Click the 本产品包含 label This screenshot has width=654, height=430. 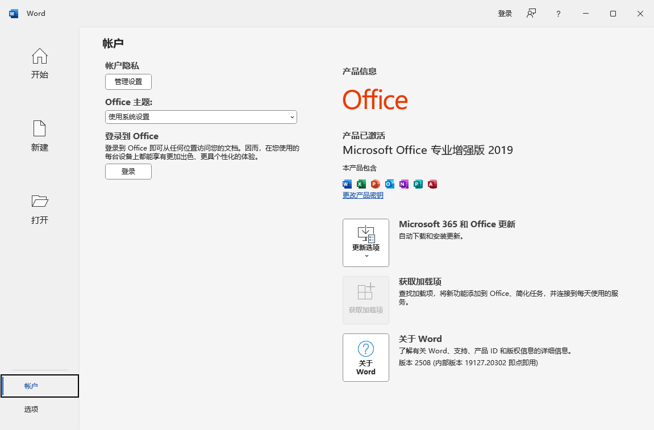[360, 168]
